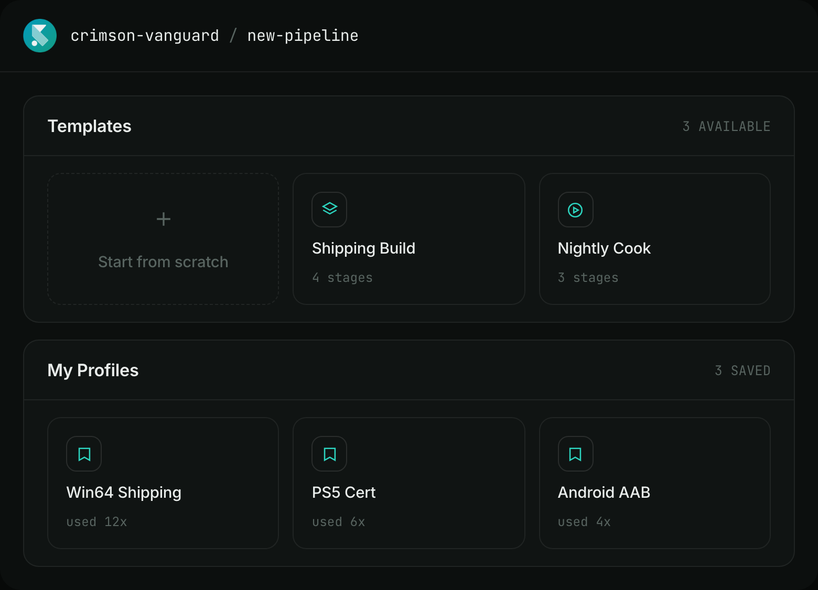Select the Shipping Build template title
818x590 pixels.
tap(363, 248)
